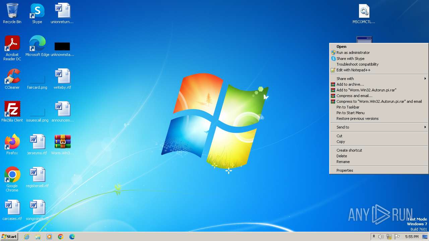
Task: Choose Add to "Worm.Win32.Autorun.pi.rar"
Action: [x=379, y=90]
